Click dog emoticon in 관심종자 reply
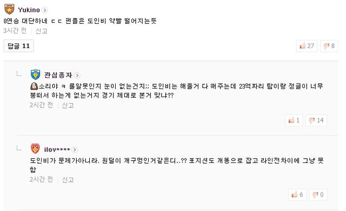Screen dimensions: 346x211 click(x=34, y=86)
